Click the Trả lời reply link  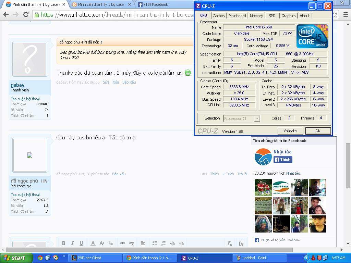pyautogui.click(x=242, y=174)
